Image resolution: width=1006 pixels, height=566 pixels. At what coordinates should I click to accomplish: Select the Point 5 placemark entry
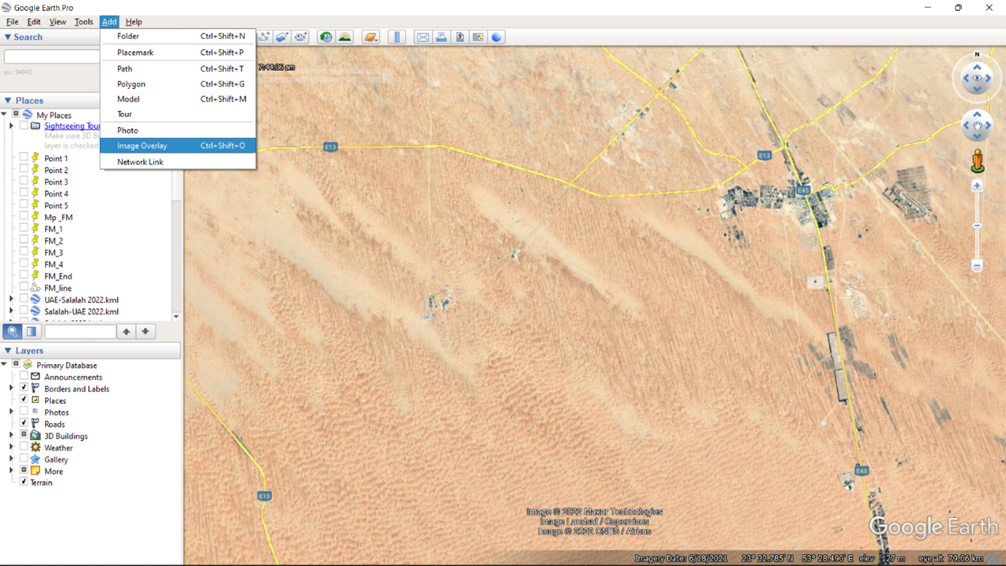[56, 205]
